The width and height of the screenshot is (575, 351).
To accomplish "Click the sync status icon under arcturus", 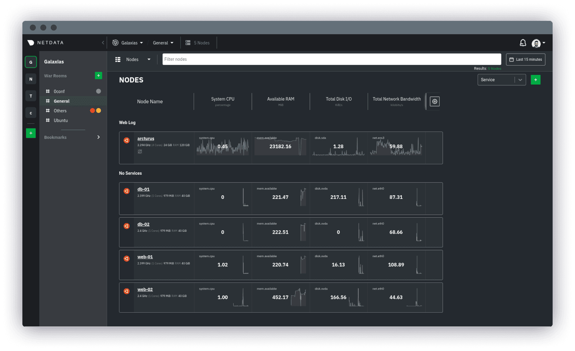I will coord(140,151).
